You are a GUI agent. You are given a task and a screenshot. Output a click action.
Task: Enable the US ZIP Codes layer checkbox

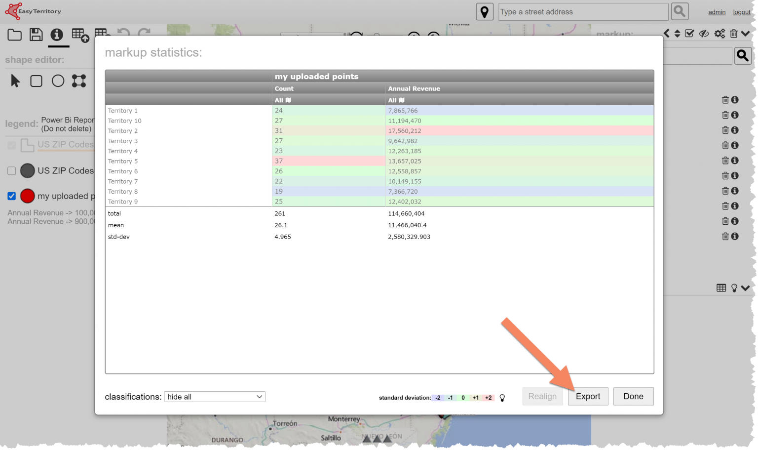point(11,170)
